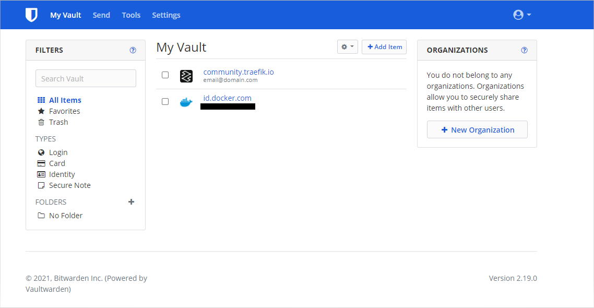The width and height of the screenshot is (594, 308).
Task: Click the TYPES section label
Action: click(x=45, y=139)
